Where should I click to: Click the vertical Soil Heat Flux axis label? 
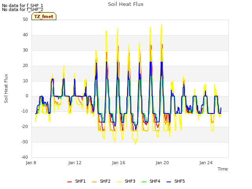[x=6, y=88]
